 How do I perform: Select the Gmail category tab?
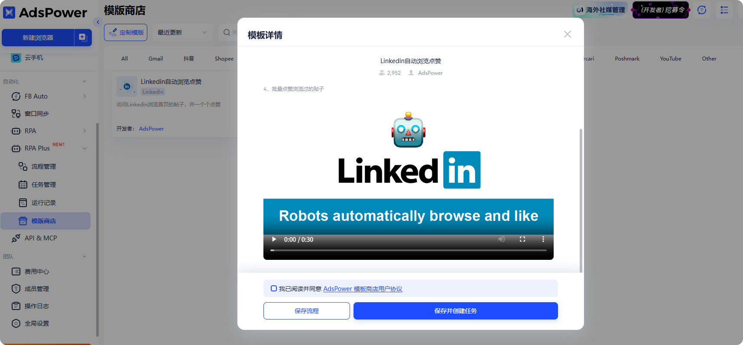coord(156,59)
